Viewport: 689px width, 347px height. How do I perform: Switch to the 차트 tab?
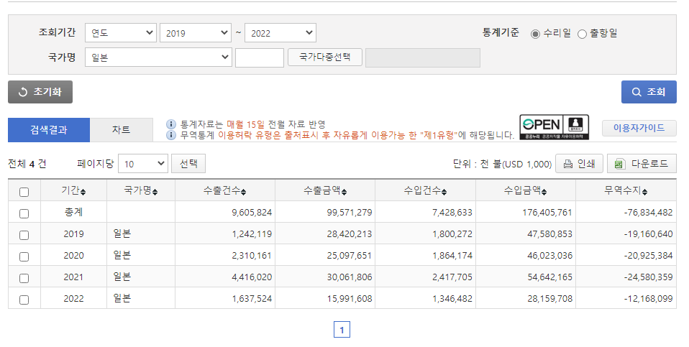pos(121,130)
